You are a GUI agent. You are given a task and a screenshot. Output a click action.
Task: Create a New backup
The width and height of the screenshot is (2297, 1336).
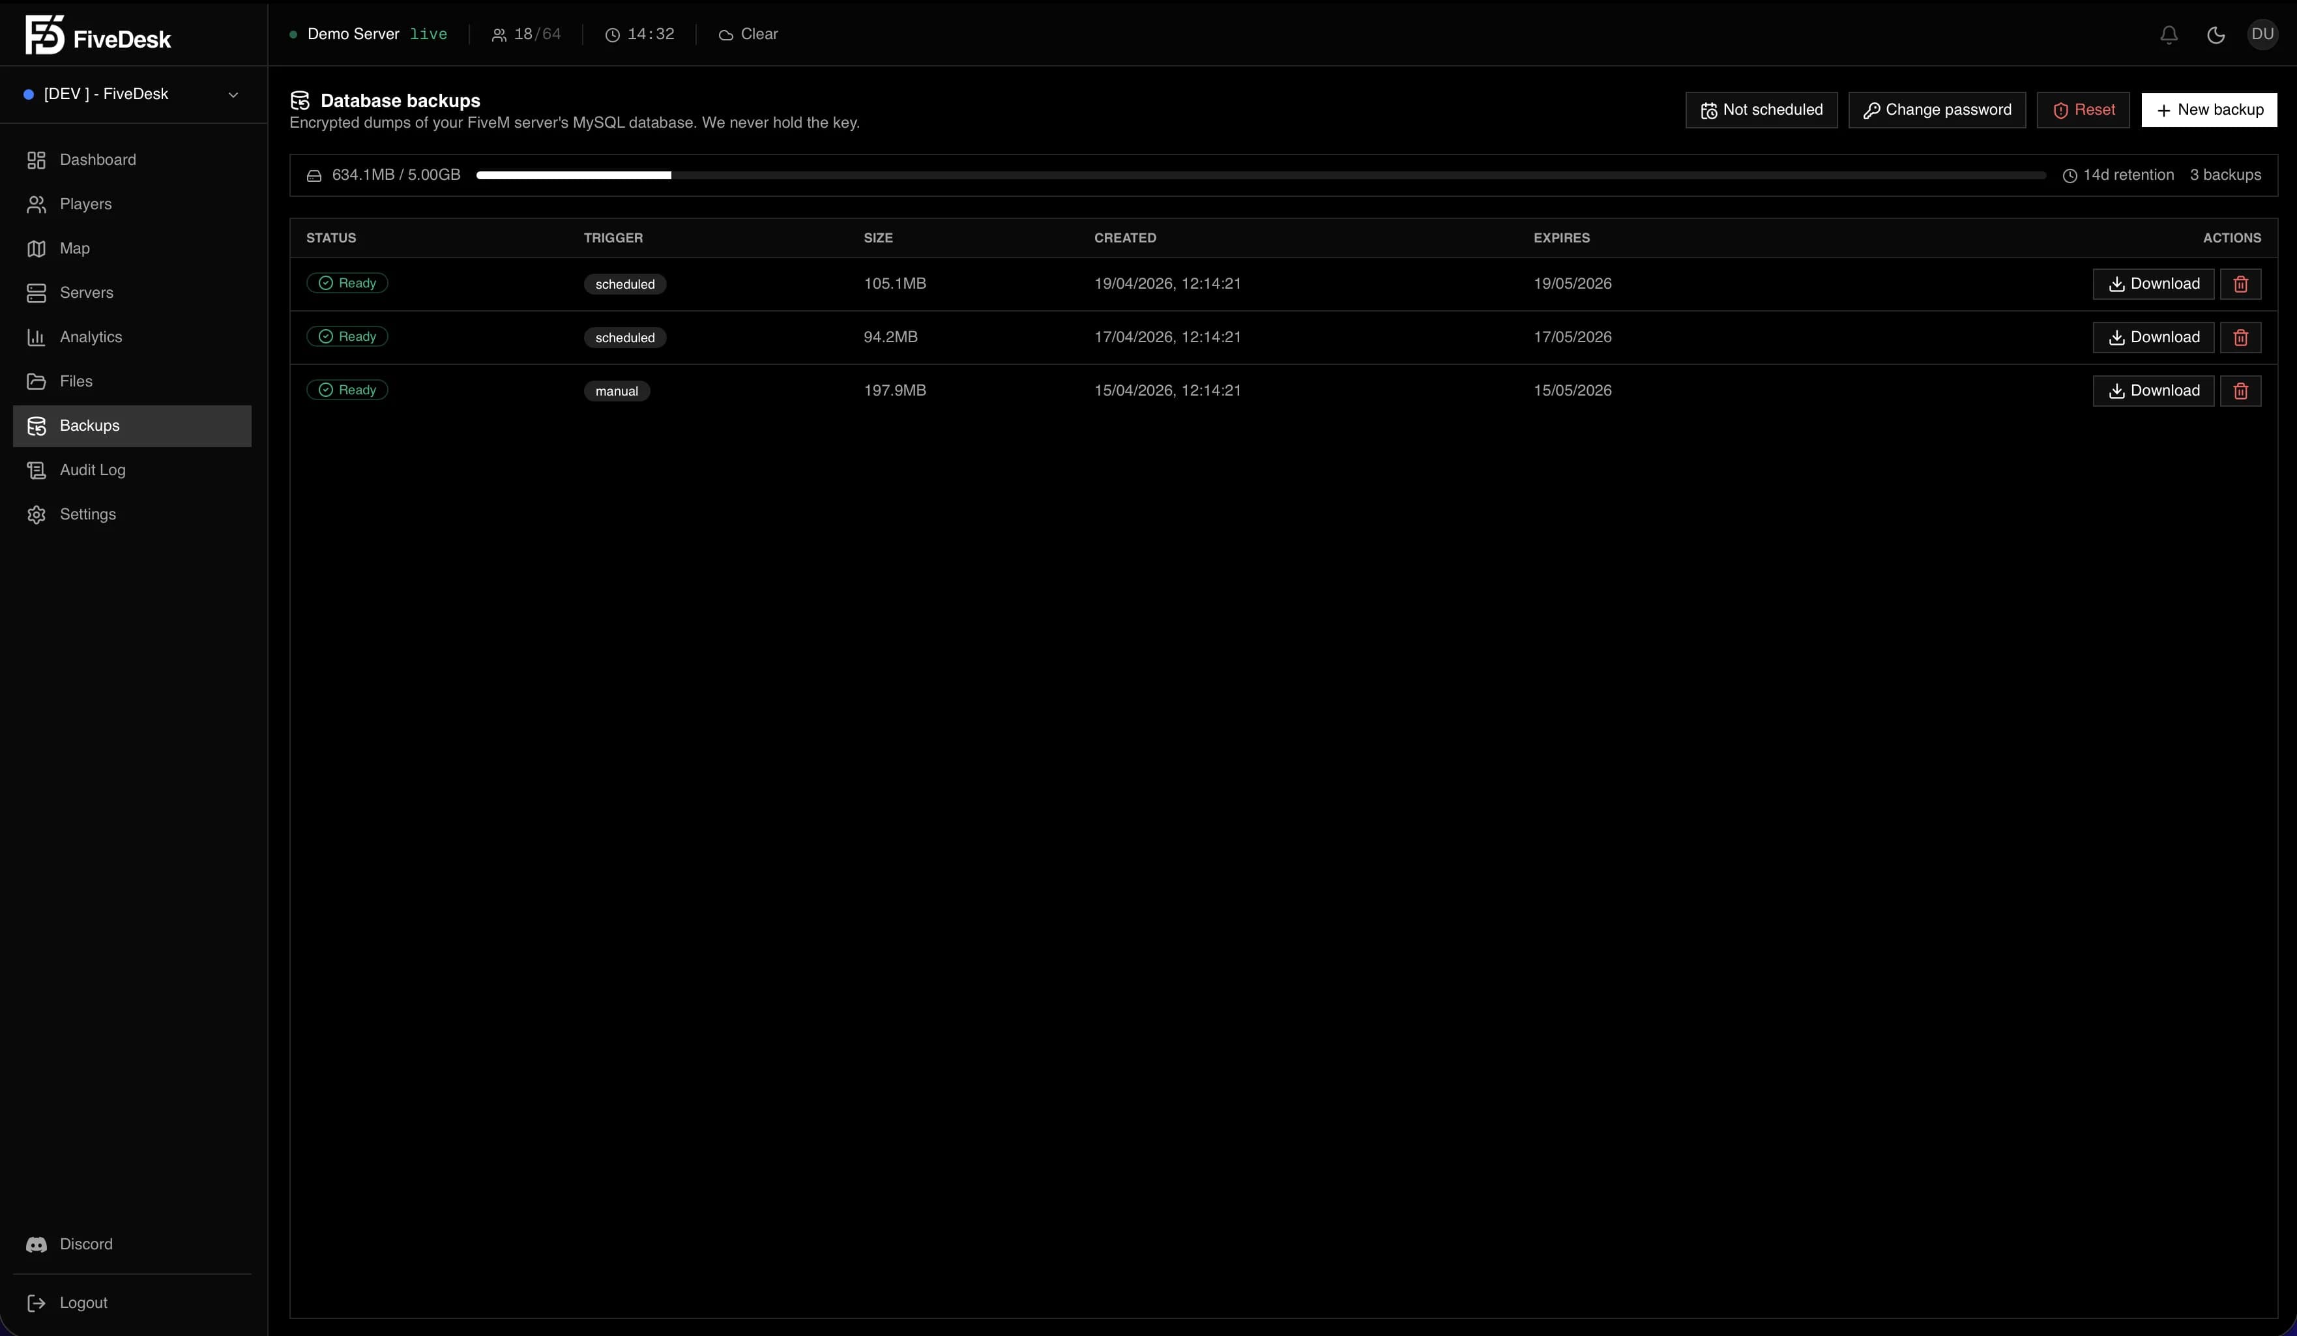click(2210, 110)
